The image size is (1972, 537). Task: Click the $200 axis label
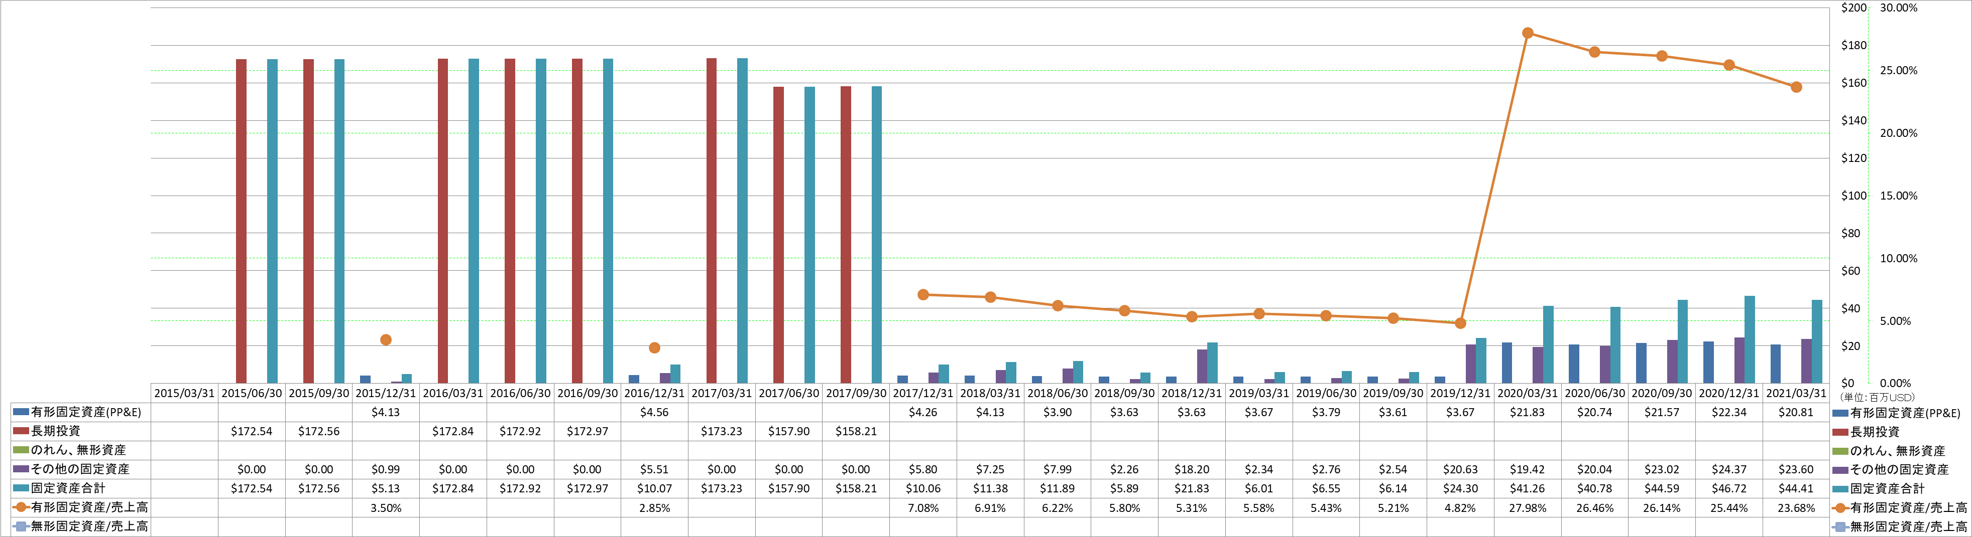pos(1853,8)
